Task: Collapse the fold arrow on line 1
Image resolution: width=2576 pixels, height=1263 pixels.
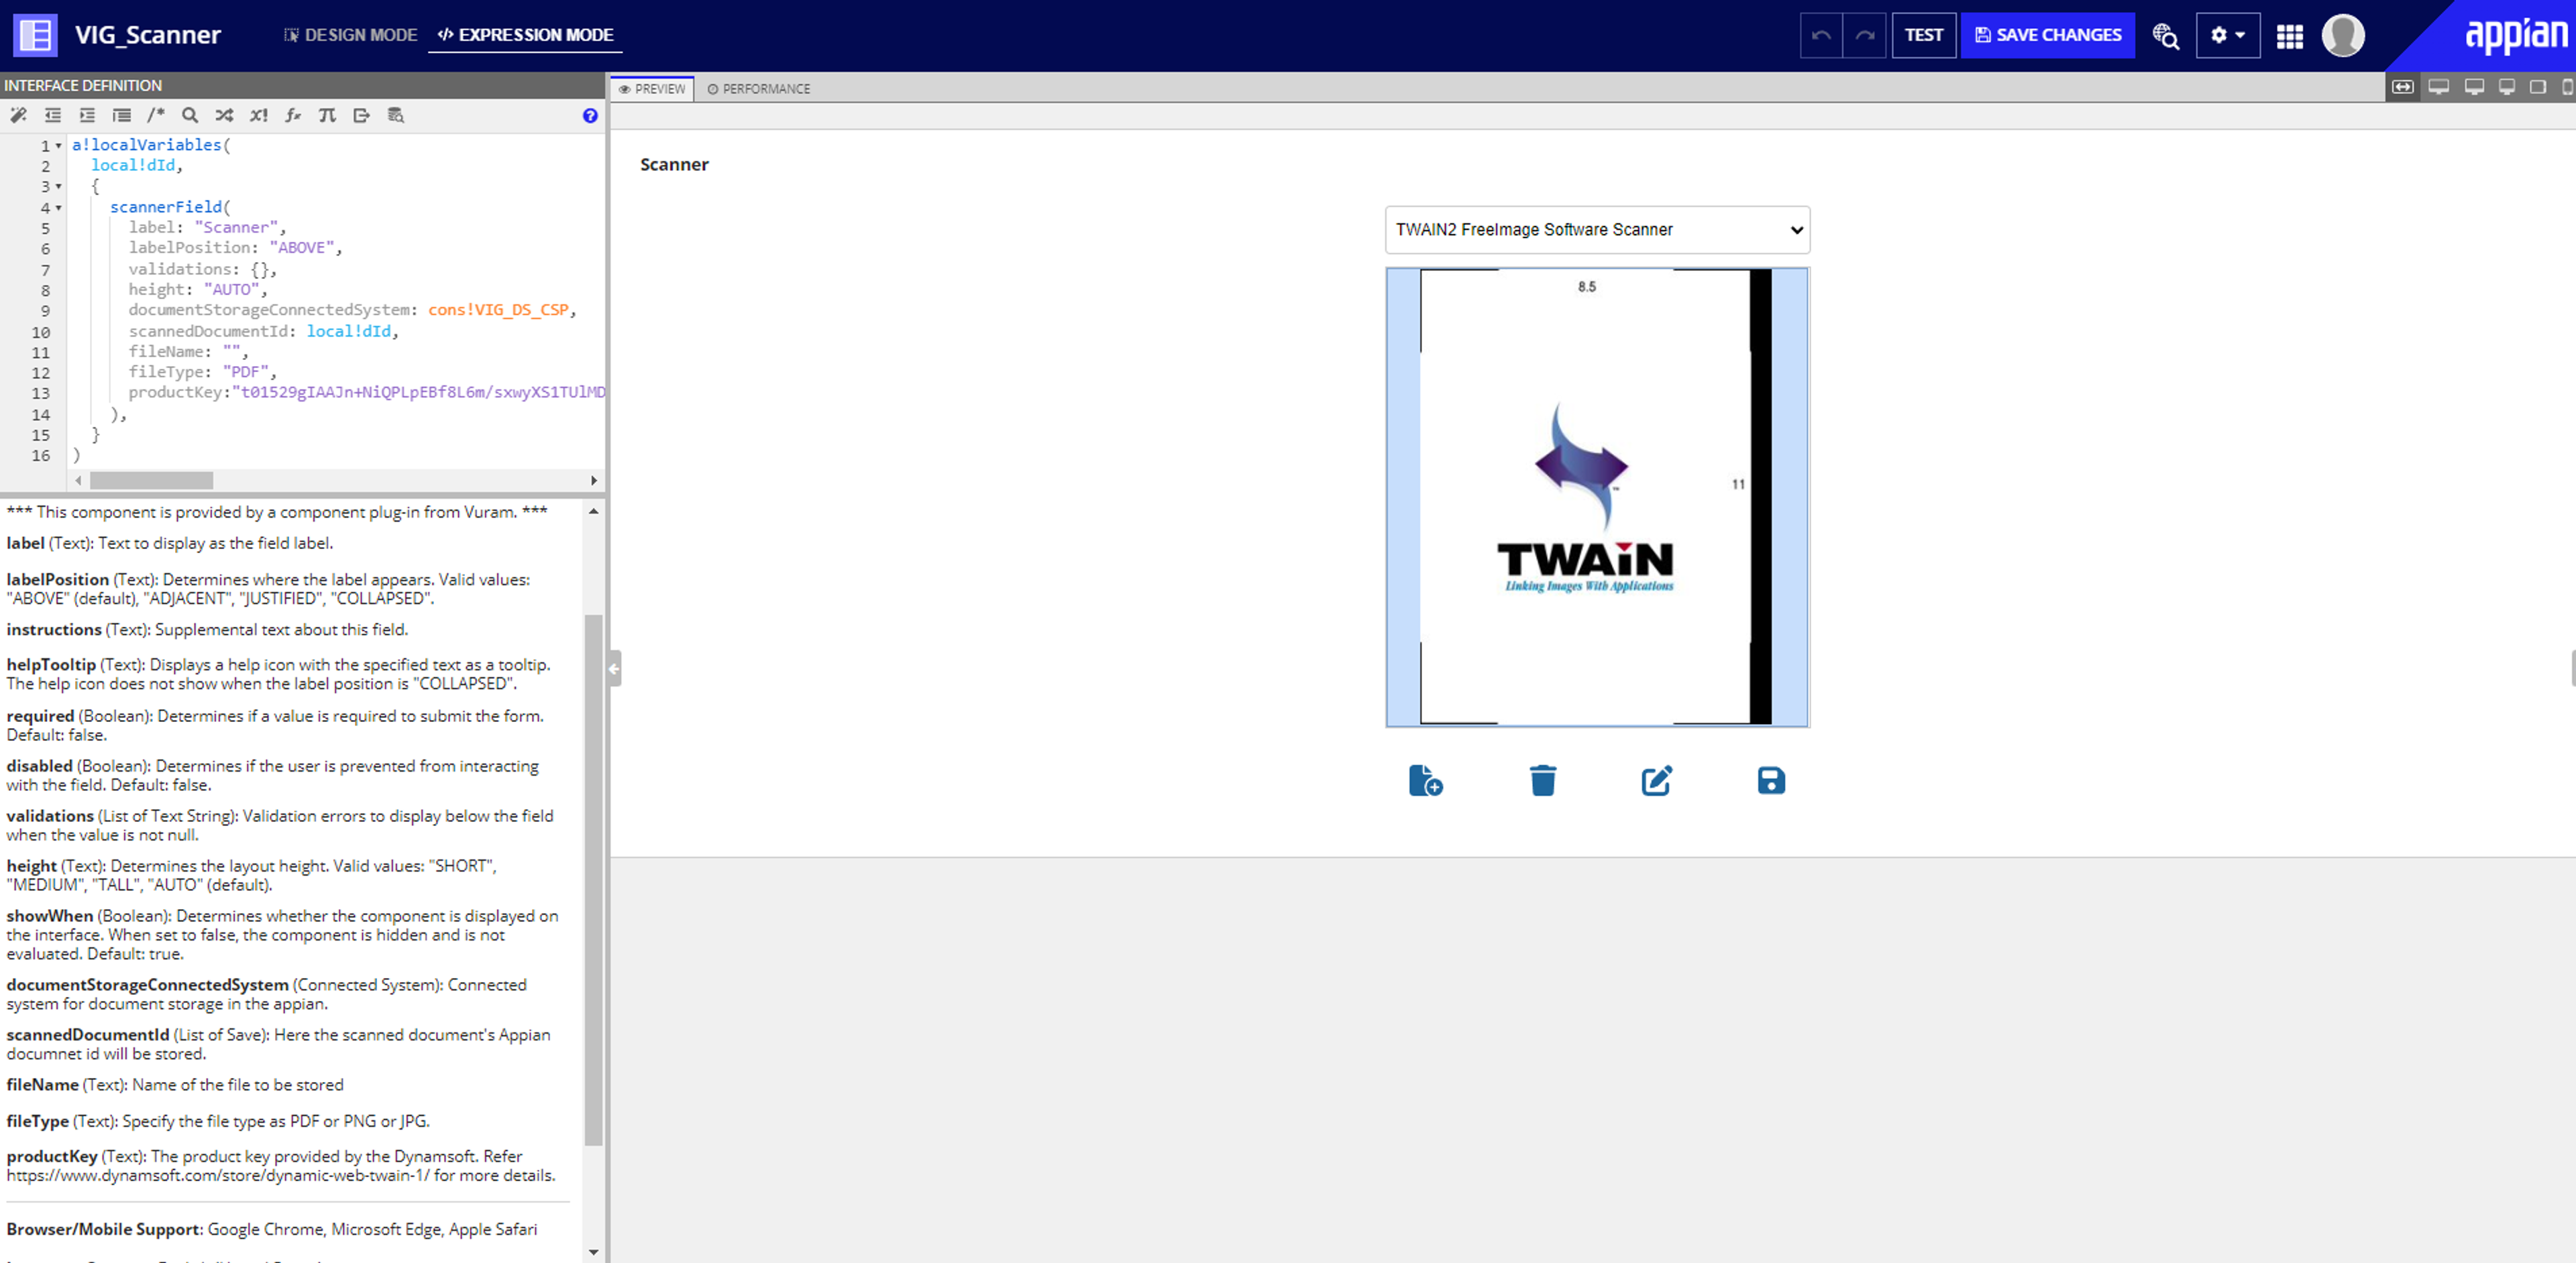Action: pos(59,146)
